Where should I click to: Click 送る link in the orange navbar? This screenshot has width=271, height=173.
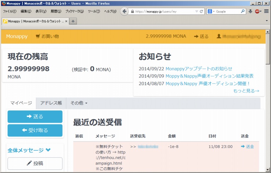tap(201, 36)
